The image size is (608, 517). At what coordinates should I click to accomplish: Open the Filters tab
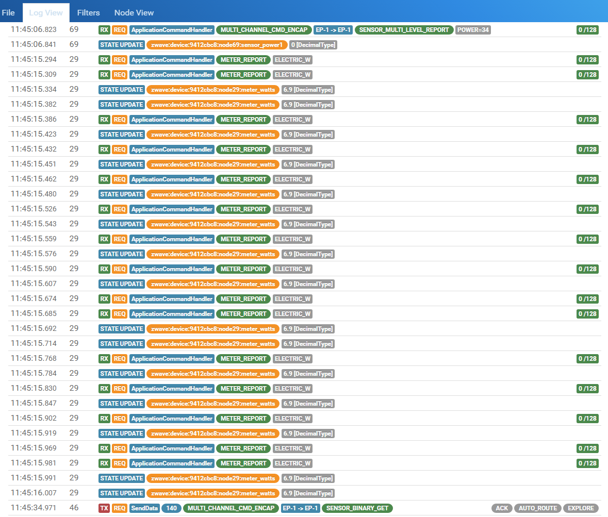88,12
